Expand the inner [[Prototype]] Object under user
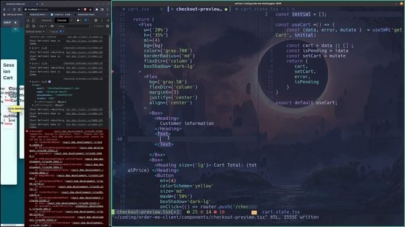This screenshot has height=227, width=405. (x=35, y=102)
